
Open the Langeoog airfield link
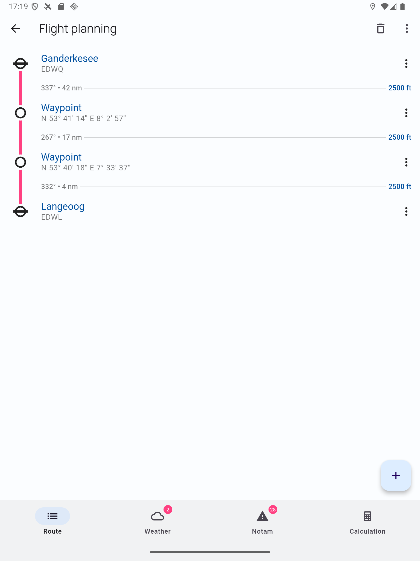point(63,207)
